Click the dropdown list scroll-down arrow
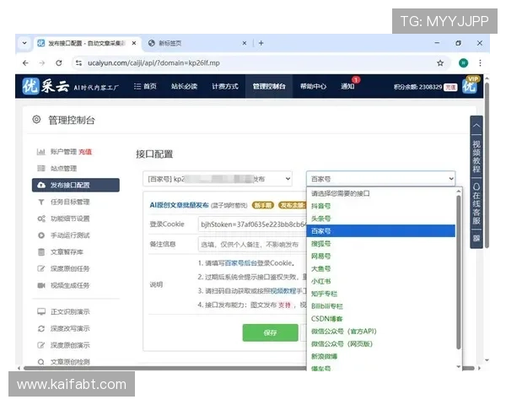 coord(459,366)
